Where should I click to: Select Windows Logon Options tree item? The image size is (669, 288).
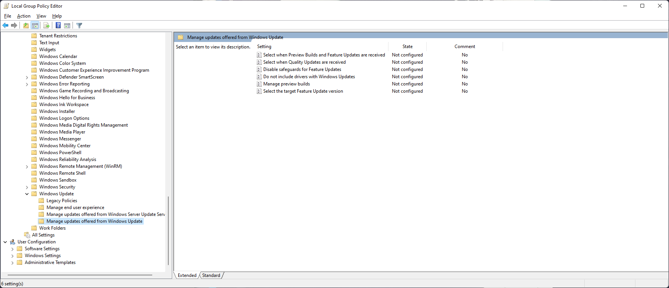pos(64,118)
